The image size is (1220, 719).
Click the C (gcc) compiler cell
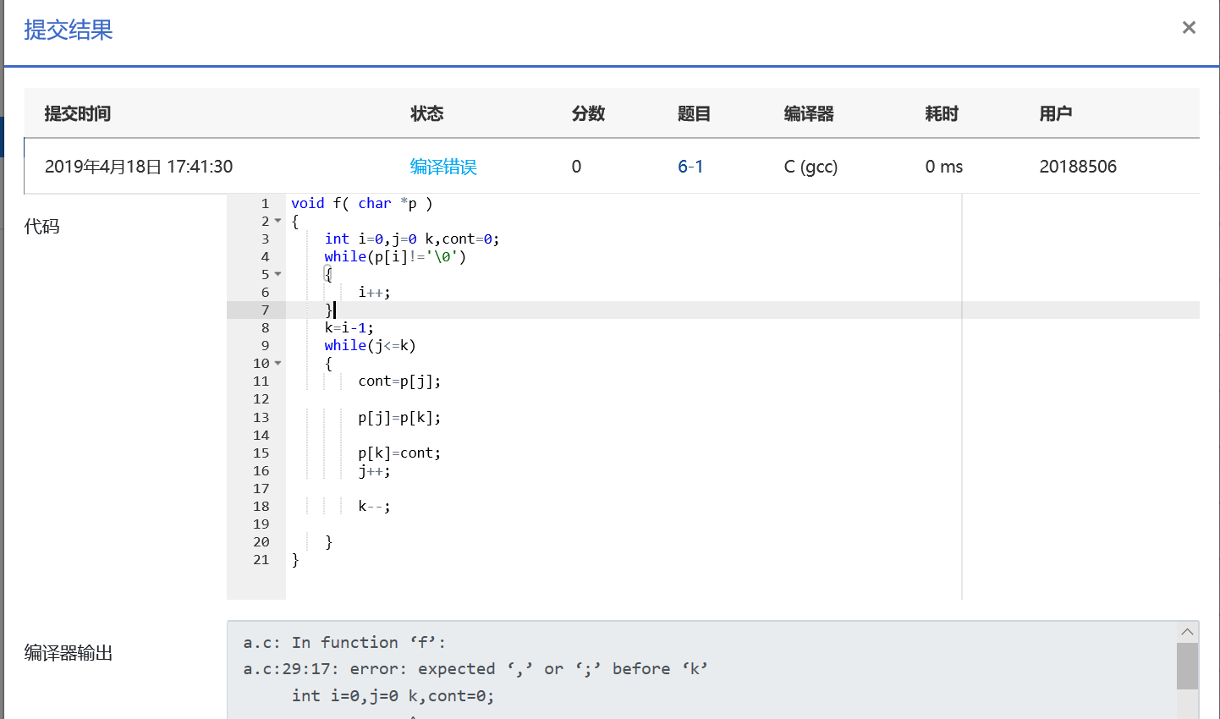click(811, 167)
